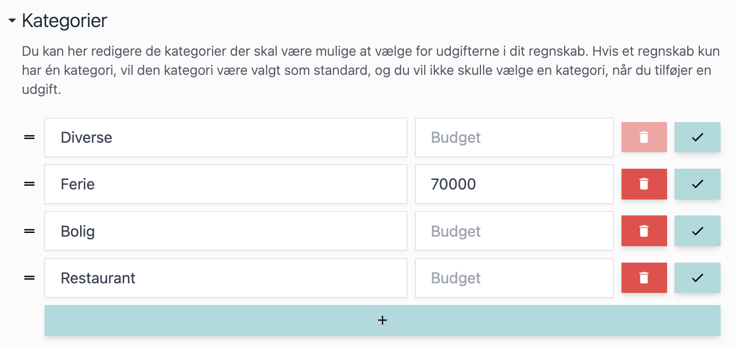Click the reorder handle beside Bolig

30,231
